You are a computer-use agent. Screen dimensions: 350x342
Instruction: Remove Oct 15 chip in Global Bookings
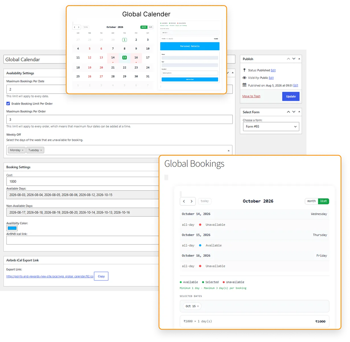click(198, 306)
